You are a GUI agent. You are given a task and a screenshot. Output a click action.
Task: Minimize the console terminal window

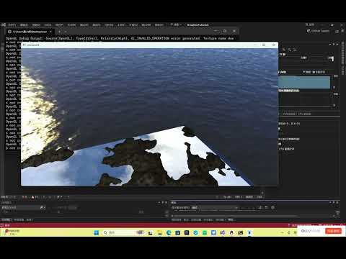pos(216,31)
